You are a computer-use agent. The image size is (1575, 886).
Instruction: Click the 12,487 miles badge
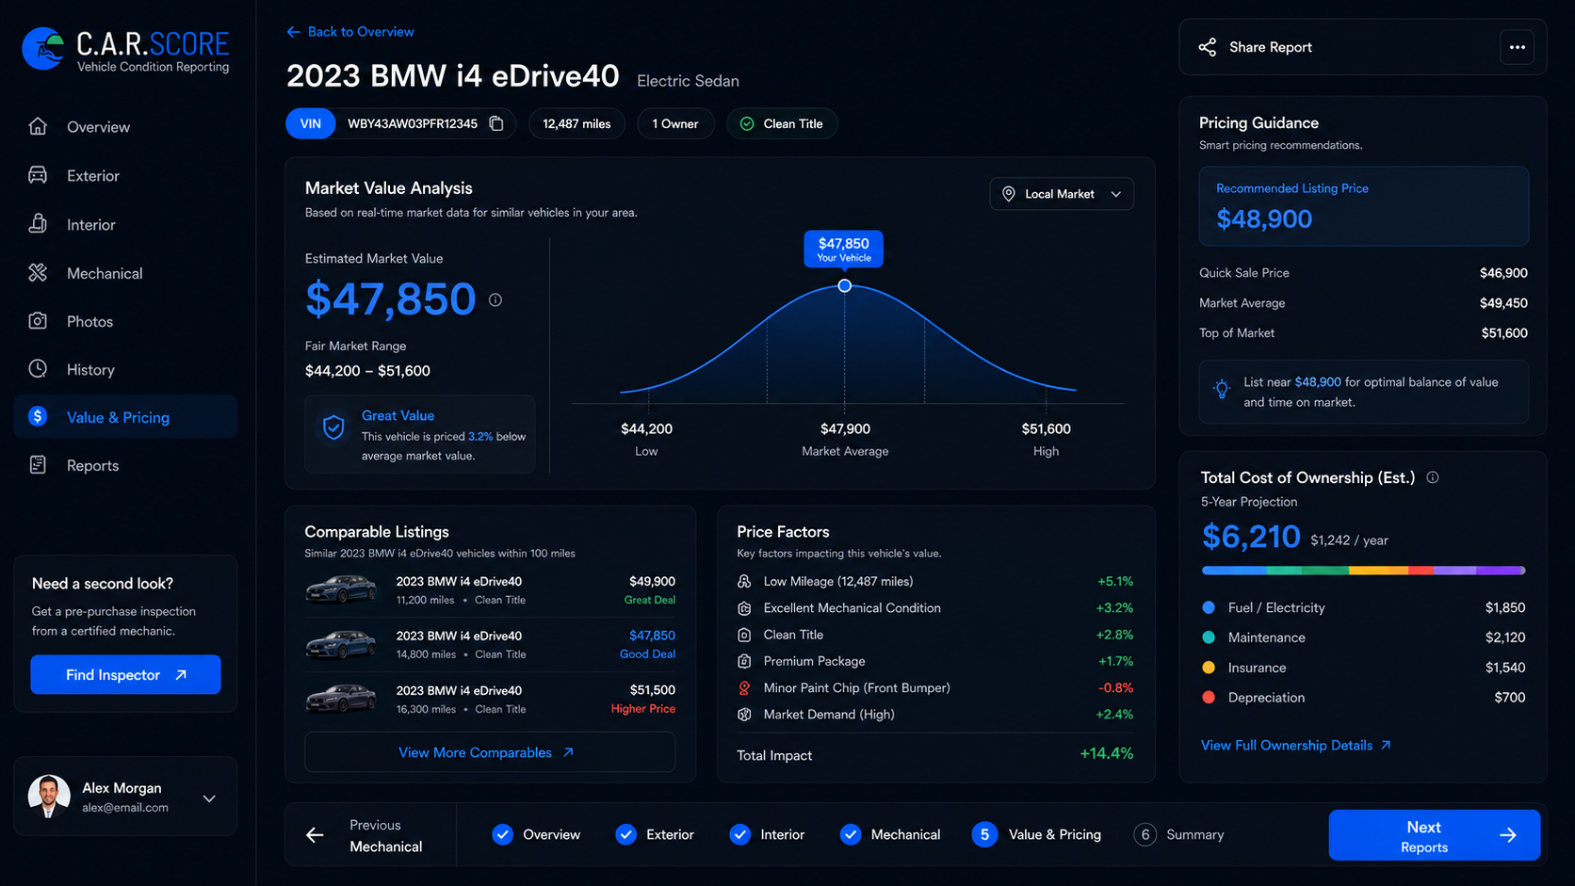[576, 123]
